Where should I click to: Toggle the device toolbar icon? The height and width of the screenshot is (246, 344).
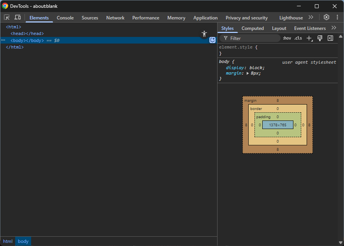(18, 17)
